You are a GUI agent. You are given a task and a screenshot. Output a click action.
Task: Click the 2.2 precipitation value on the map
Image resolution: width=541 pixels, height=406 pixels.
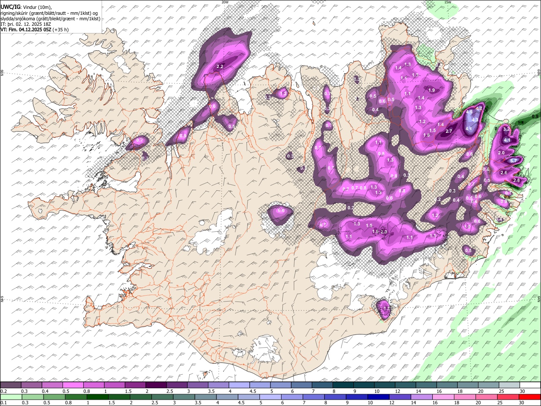point(220,67)
